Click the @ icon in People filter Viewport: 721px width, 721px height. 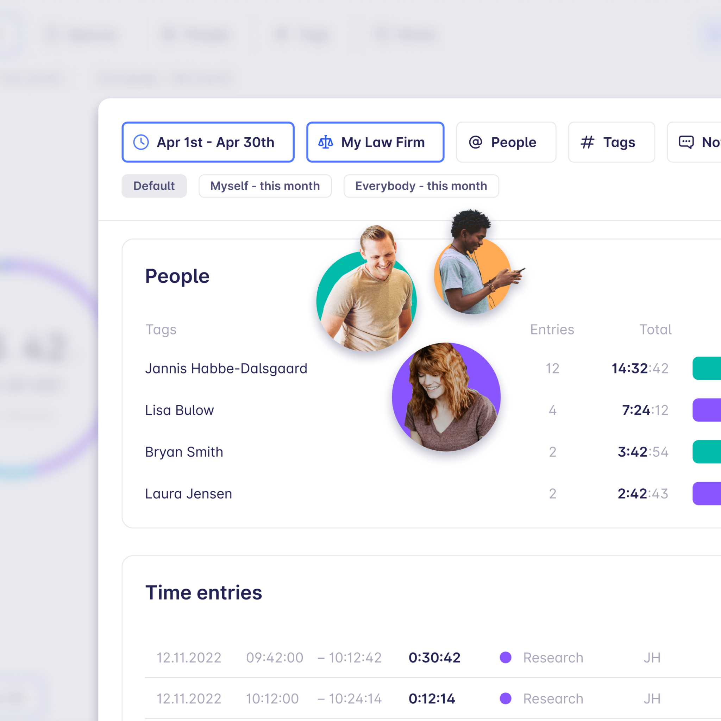(475, 142)
